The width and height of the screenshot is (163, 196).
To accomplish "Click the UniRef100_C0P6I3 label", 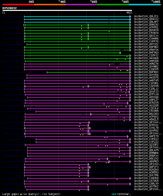I will (146, 139).
